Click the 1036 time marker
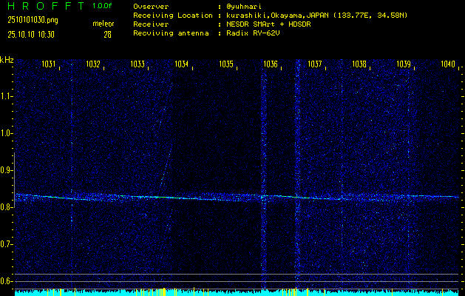The height and width of the screenshot is (296, 465). (x=271, y=64)
